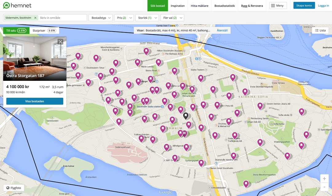Switch to Slutpriser tab
332x196 pixels.
[x=44, y=30]
